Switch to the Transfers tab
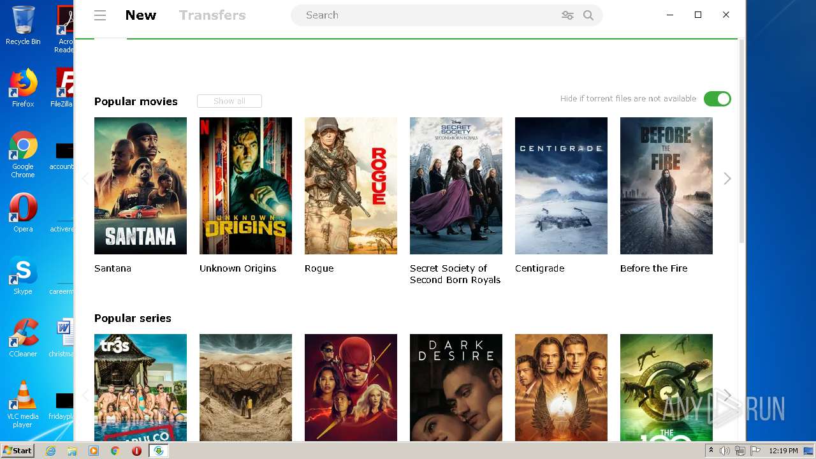 212,15
